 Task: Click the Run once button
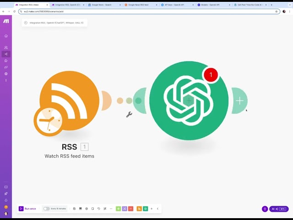coord(27,209)
